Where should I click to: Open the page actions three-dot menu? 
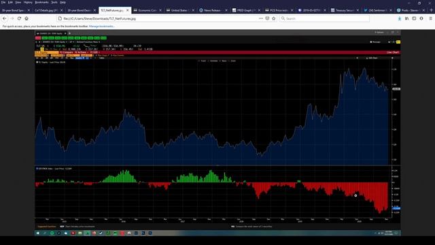[x=261, y=18]
